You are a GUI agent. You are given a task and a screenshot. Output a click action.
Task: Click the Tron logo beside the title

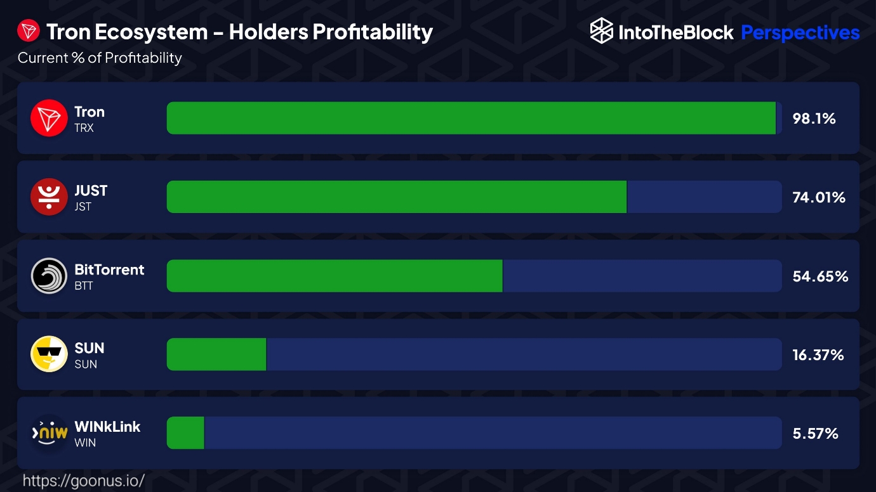coord(28,31)
